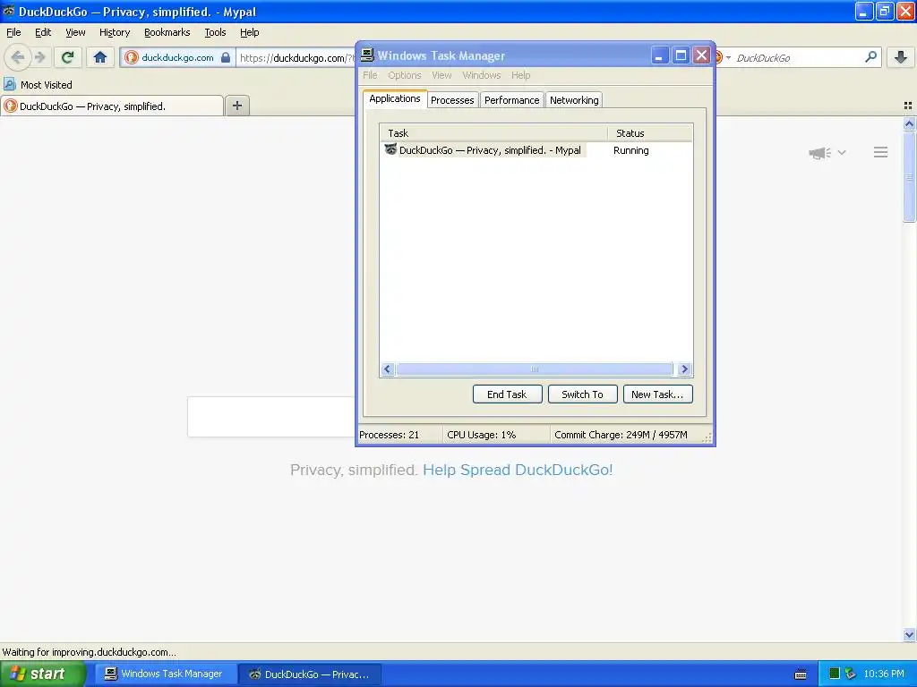
Task: Click the browser page scroll up arrow
Action: click(909, 123)
